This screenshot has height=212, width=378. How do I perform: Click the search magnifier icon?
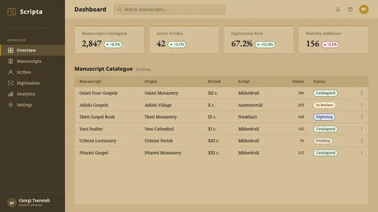(120, 9)
